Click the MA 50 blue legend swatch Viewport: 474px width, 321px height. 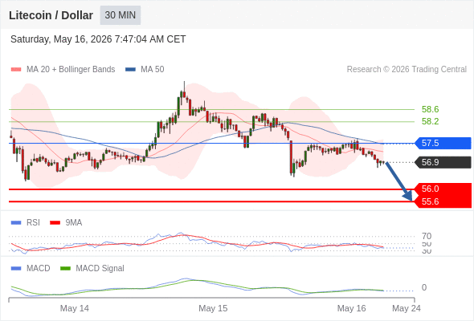(x=130, y=70)
